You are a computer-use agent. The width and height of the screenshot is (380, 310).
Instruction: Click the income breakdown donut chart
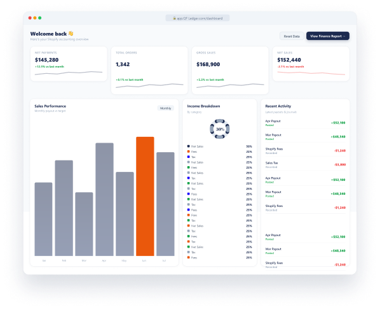pyautogui.click(x=220, y=129)
